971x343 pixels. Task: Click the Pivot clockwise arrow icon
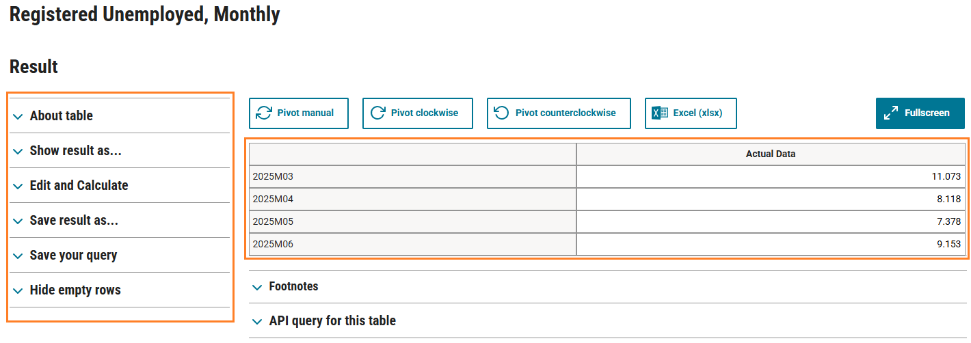point(377,113)
